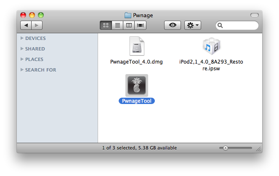Expand the DEVICES sidebar section

(22, 38)
